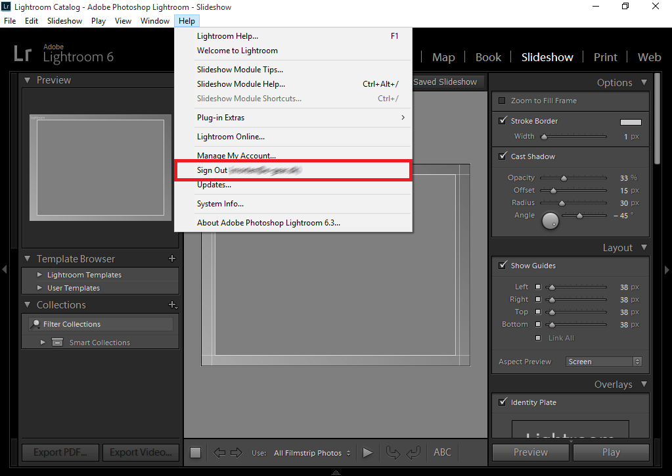Open System Info... menu entry
Screen dimensions: 672x476
pos(293,204)
